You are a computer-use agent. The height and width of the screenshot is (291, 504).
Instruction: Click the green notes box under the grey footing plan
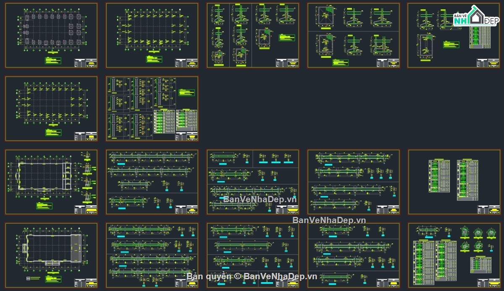(x=53, y=60)
